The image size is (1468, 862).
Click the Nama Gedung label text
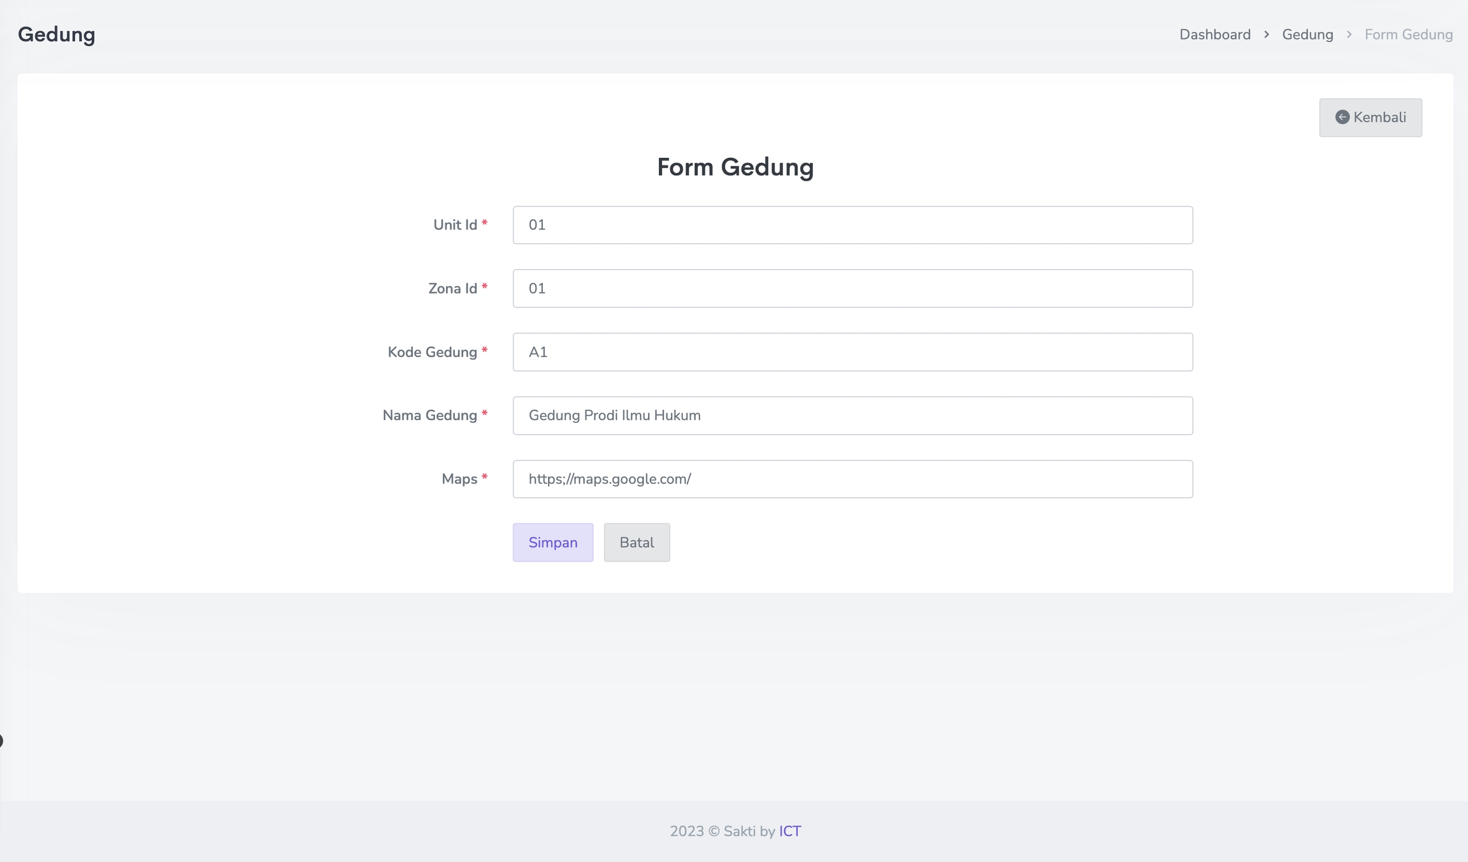pos(429,416)
